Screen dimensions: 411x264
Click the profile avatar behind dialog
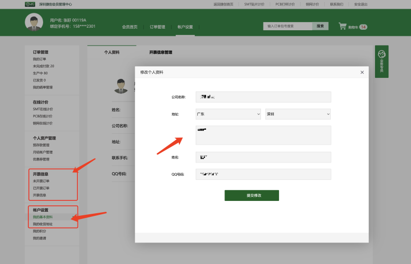click(121, 86)
